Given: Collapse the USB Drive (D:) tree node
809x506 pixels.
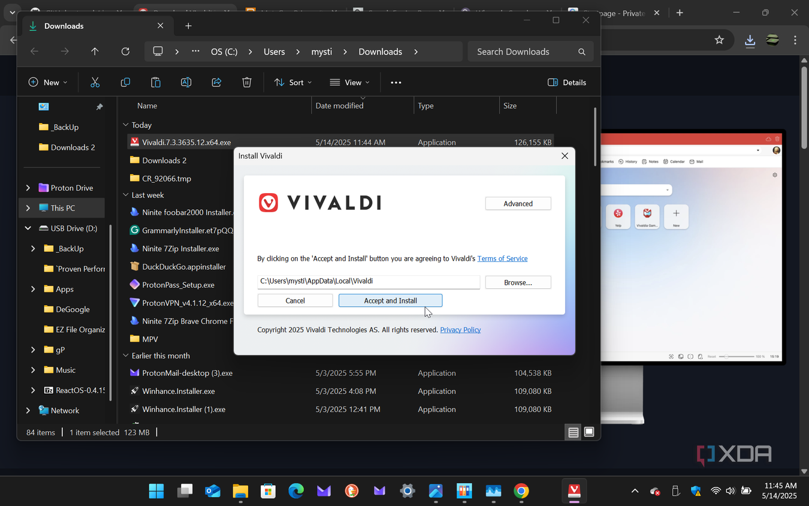Looking at the screenshot, I should click(28, 228).
